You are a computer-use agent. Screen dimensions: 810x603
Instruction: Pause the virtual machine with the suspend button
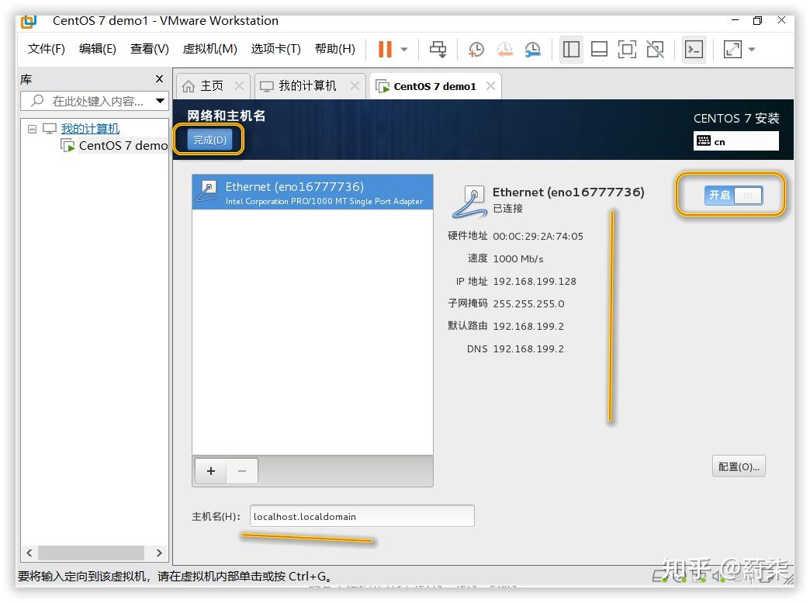[x=386, y=49]
